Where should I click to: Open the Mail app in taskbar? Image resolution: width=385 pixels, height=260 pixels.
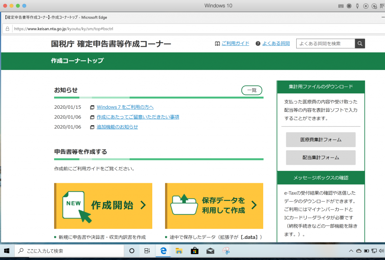click(210, 251)
